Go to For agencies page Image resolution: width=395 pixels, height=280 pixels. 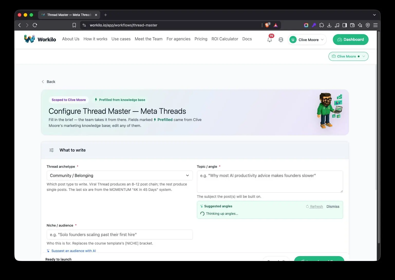point(178,39)
